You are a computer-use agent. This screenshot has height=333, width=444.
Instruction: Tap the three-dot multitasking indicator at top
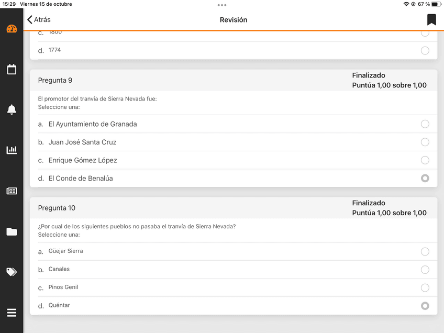222,5
